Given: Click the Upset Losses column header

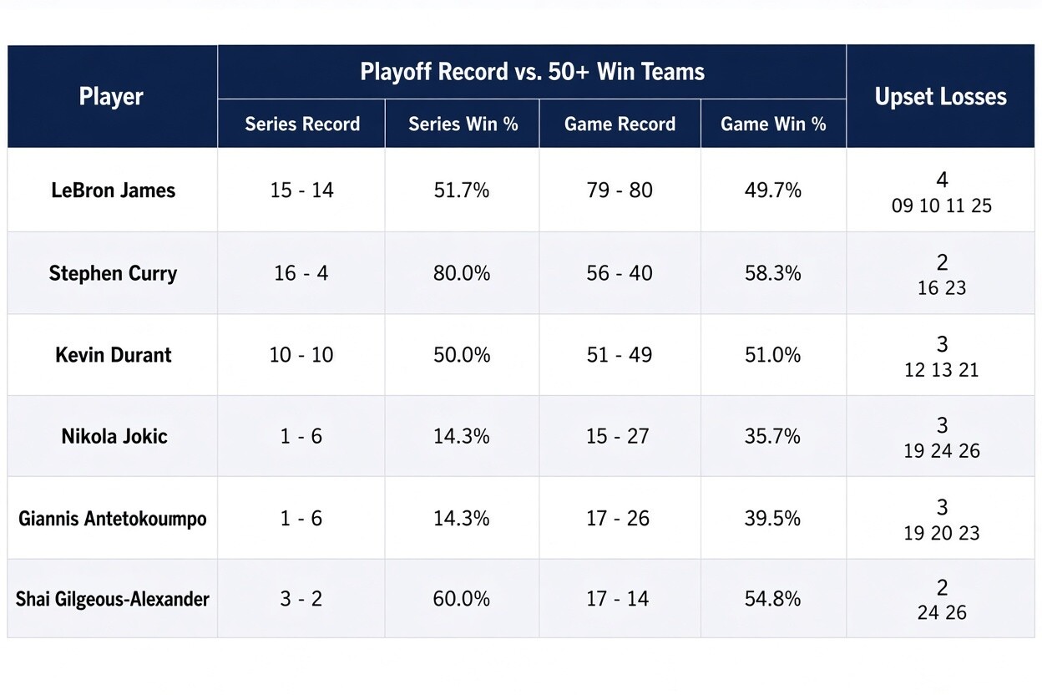Looking at the screenshot, I should (940, 96).
